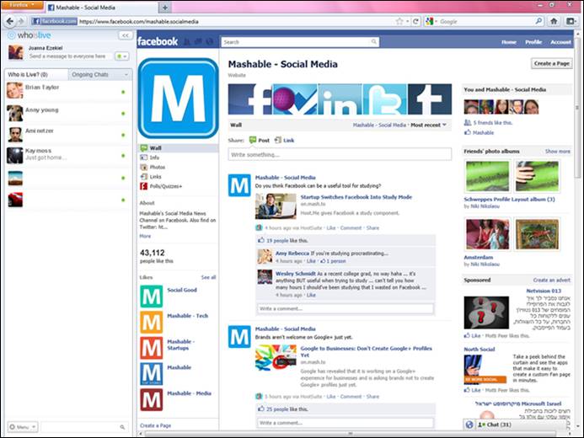
Task: Open the Firefox menu button
Action: click(22, 5)
